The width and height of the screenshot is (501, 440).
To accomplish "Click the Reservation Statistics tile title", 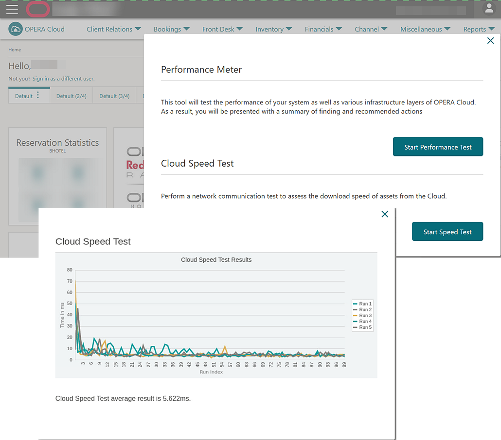I will click(x=57, y=143).
